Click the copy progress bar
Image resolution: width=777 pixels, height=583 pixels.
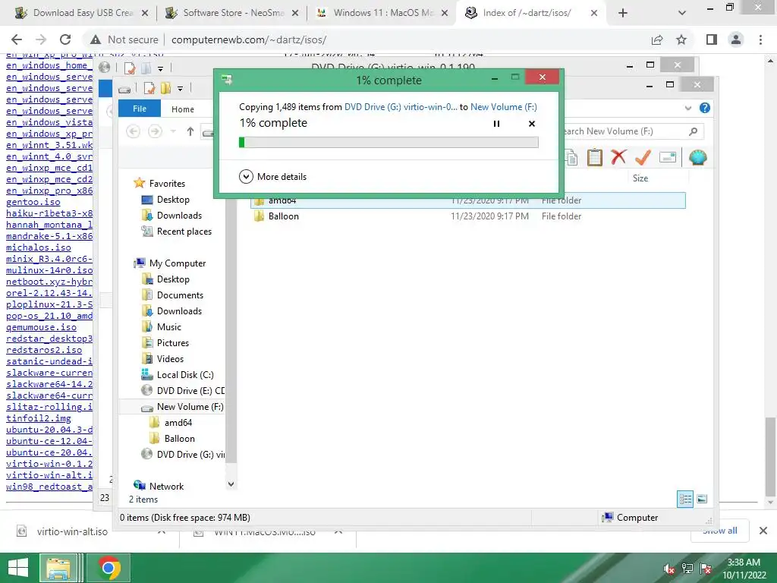(388, 142)
